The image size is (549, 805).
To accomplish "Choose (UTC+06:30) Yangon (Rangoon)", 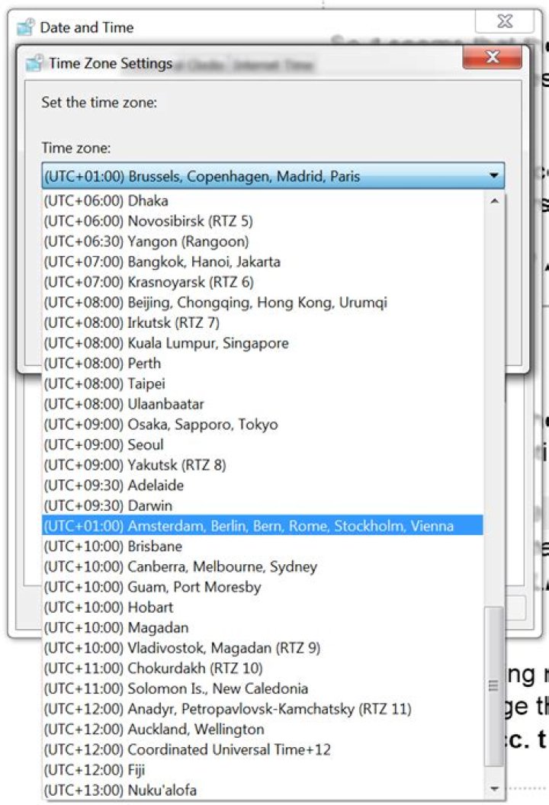I will (x=262, y=242).
